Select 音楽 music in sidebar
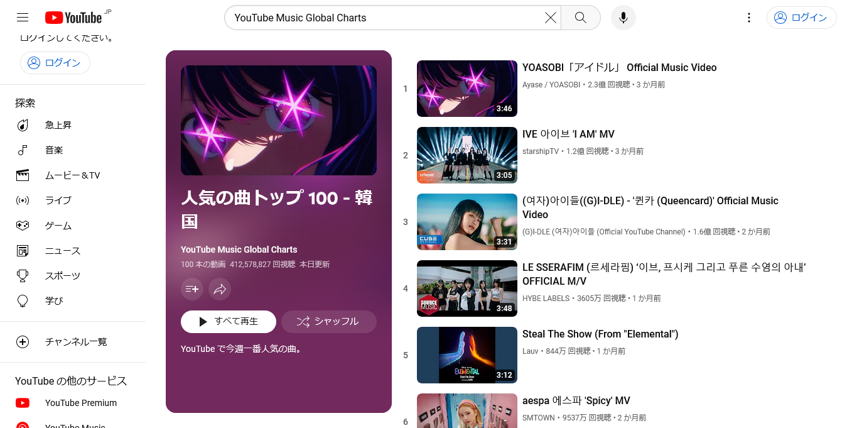This screenshot has width=847, height=428. click(x=54, y=150)
